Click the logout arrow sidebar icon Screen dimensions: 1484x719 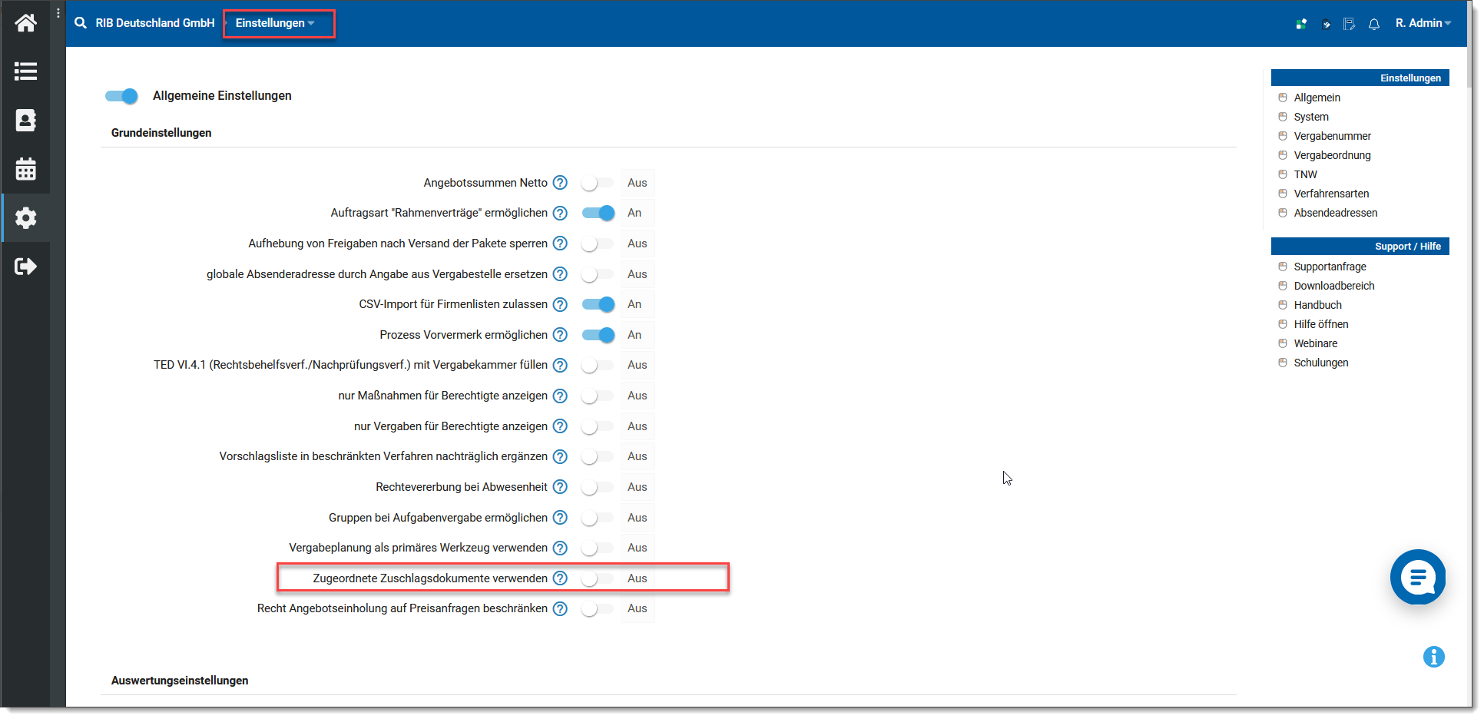25,267
